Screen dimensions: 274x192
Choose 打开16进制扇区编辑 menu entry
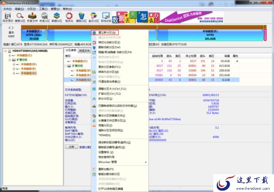click(x=111, y=189)
